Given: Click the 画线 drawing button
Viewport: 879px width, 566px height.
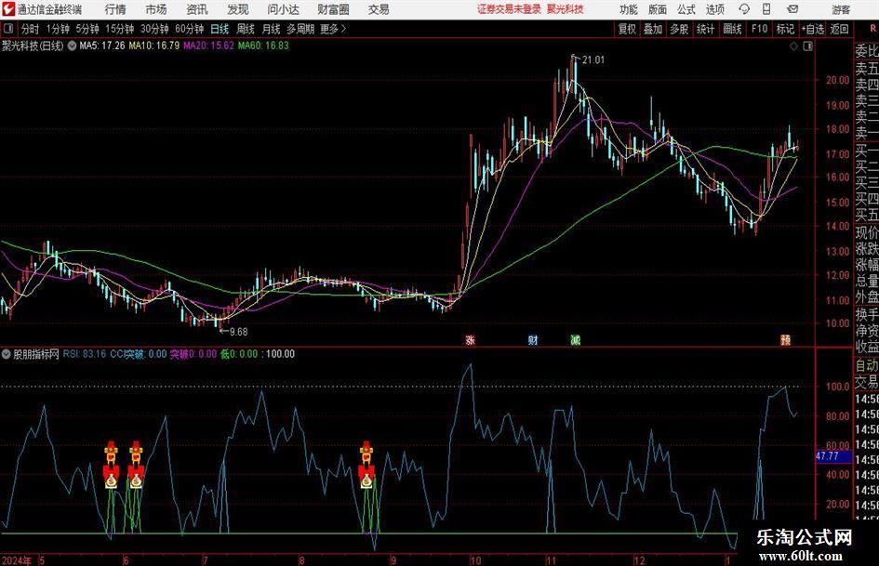Looking at the screenshot, I should point(732,29).
